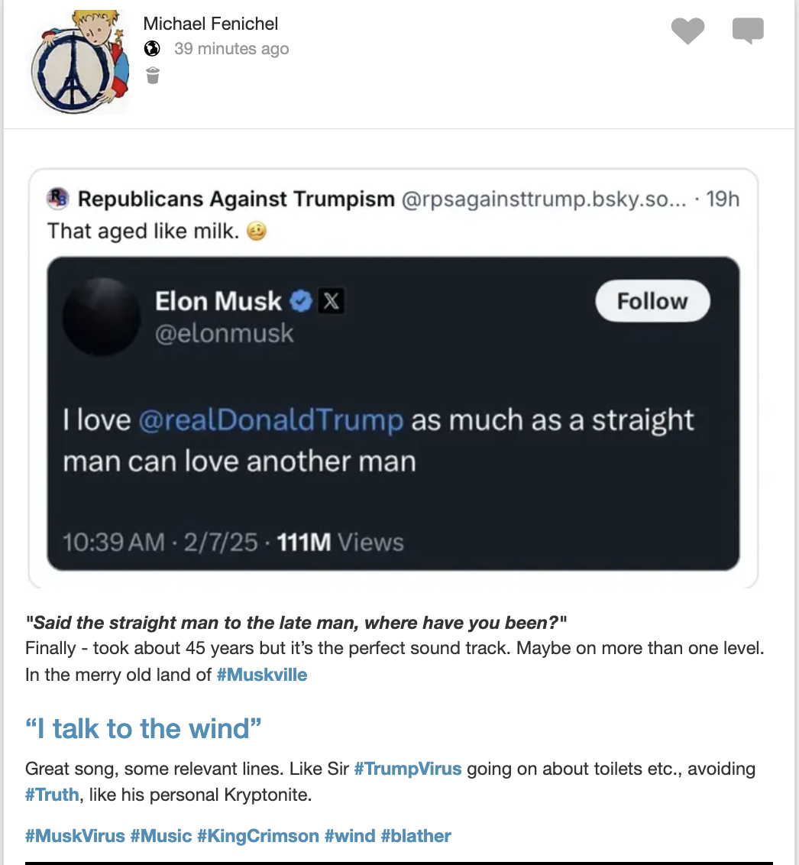Select the #blather hashtag
Viewport: 799px width, 865px height.
click(x=416, y=836)
